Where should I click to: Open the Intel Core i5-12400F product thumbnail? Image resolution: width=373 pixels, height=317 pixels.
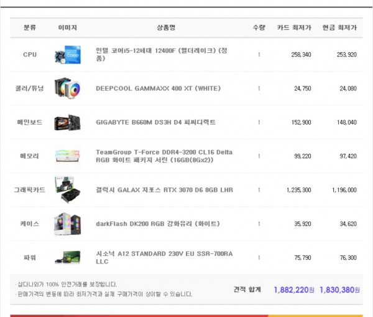(x=68, y=55)
